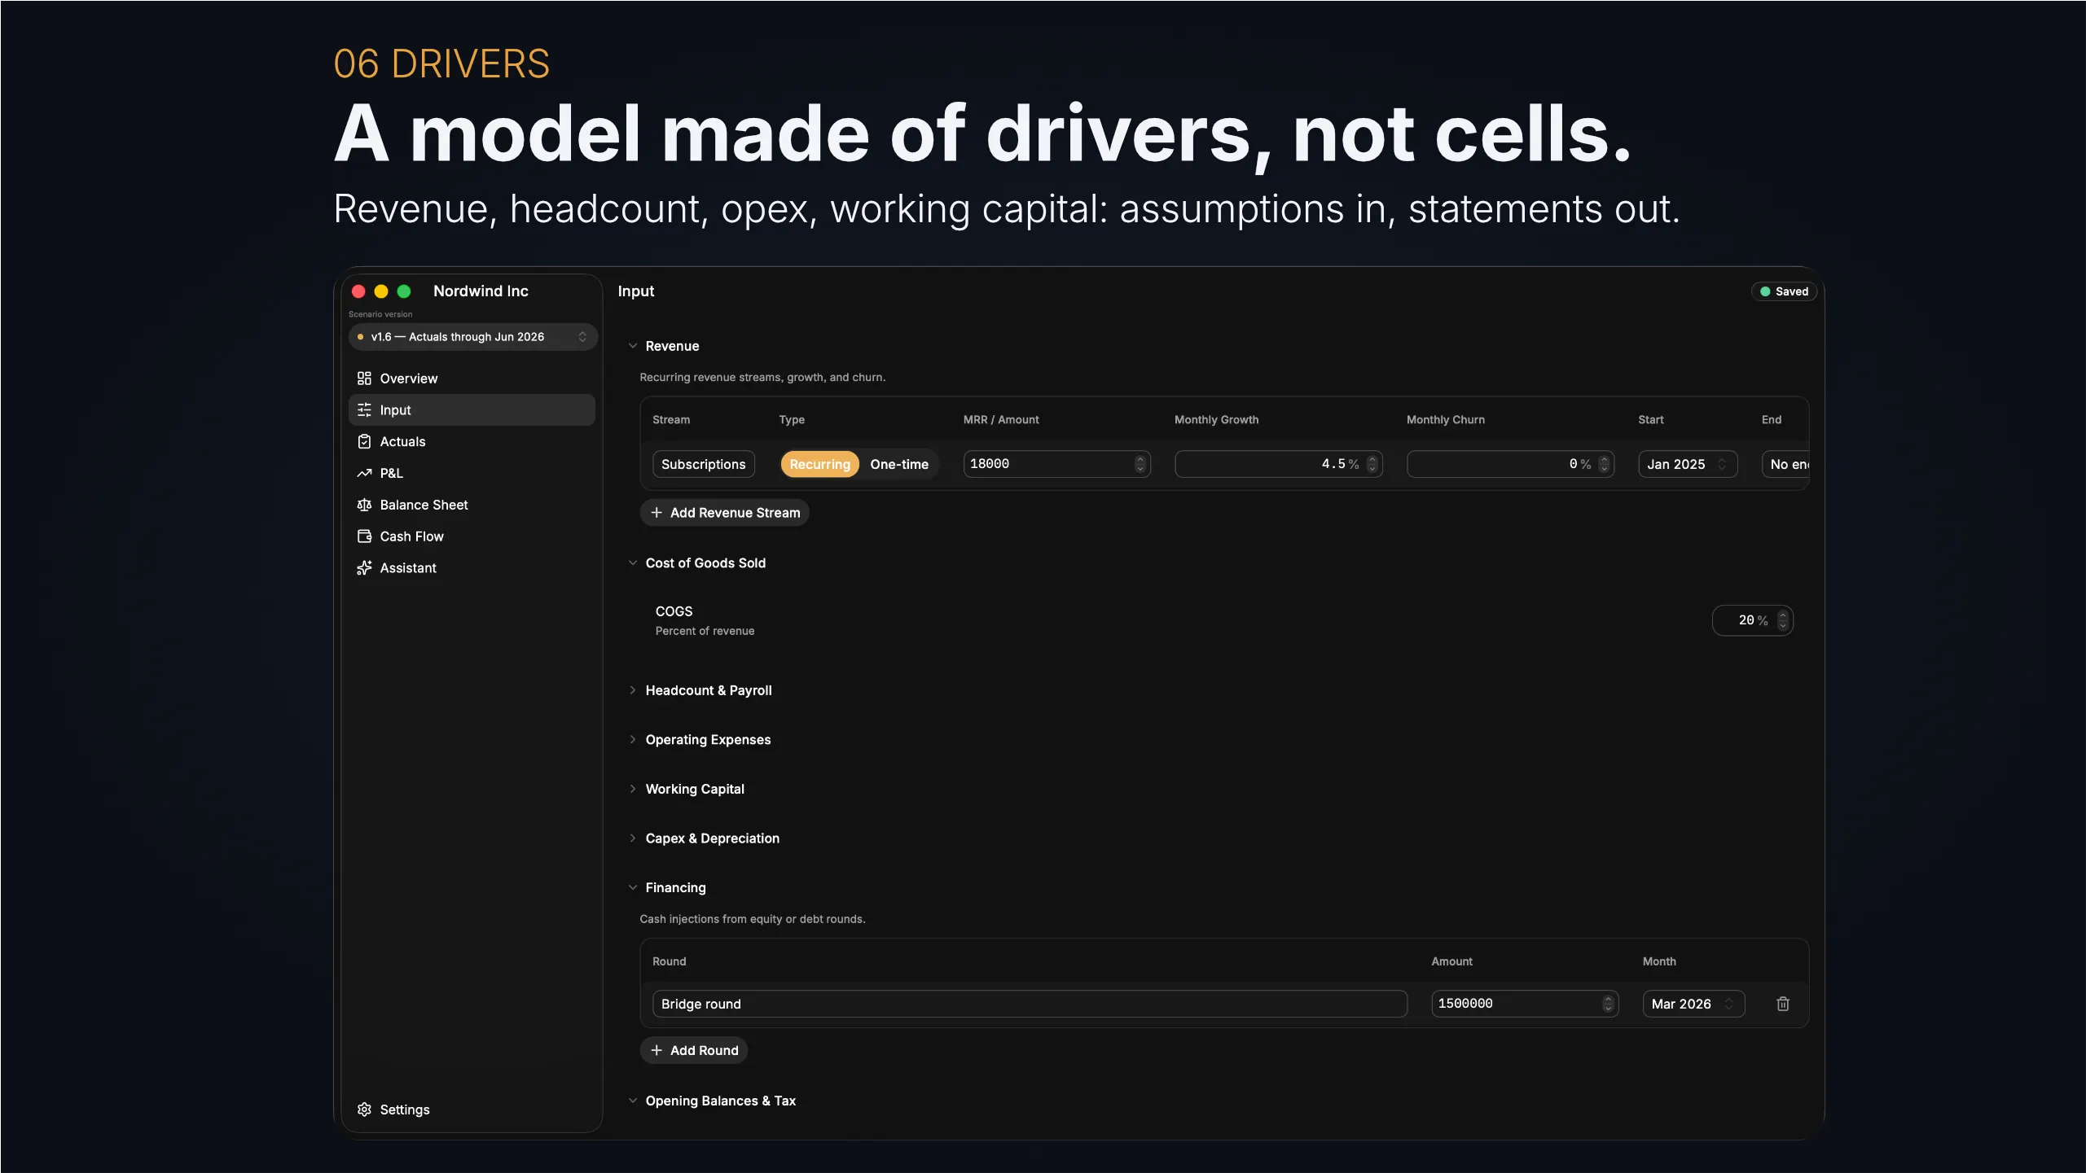Click the Nordwind Inc company title
The image size is (2086, 1173).
pyautogui.click(x=481, y=291)
